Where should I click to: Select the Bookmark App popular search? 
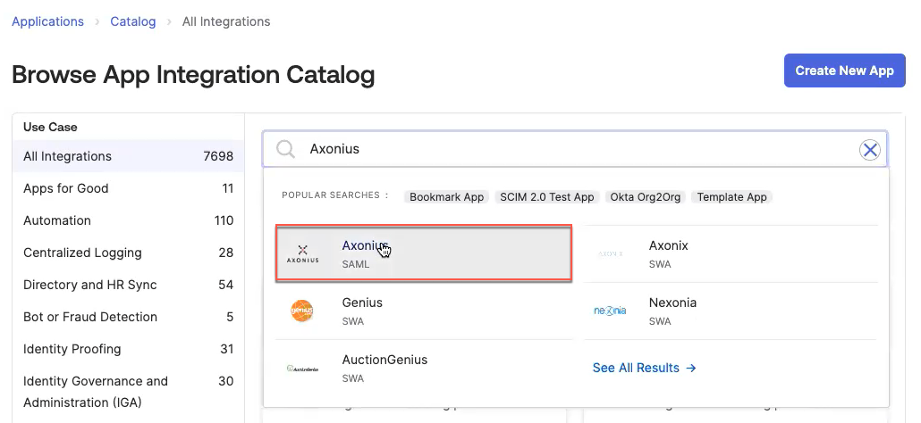pos(446,197)
